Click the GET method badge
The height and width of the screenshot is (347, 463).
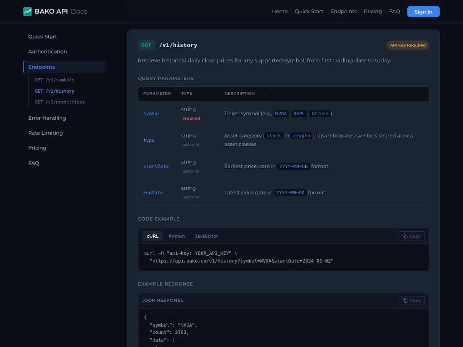point(146,45)
